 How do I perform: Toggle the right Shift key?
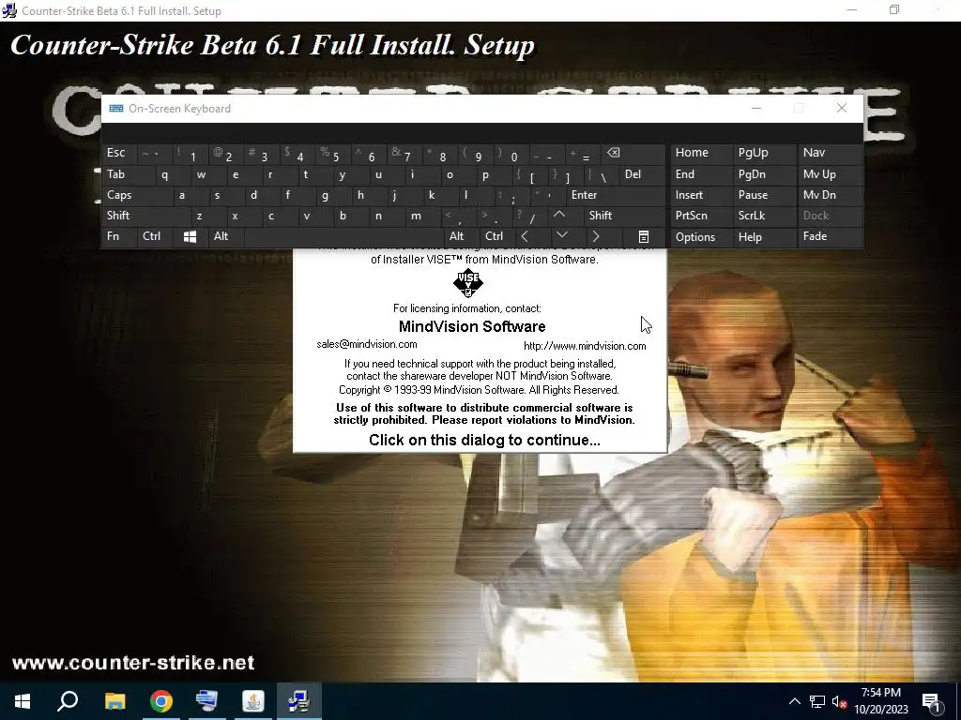[624, 216]
